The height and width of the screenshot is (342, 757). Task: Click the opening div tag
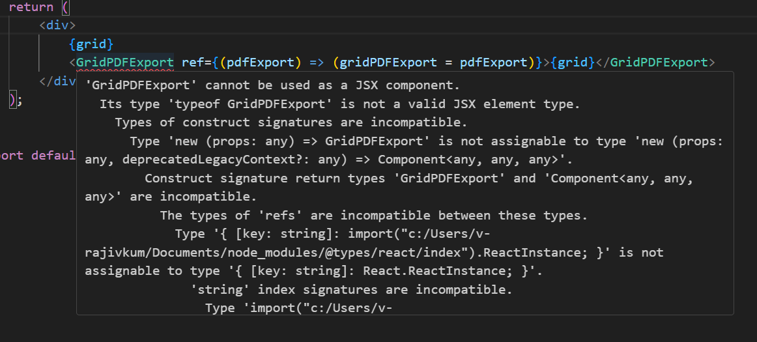tap(57, 25)
